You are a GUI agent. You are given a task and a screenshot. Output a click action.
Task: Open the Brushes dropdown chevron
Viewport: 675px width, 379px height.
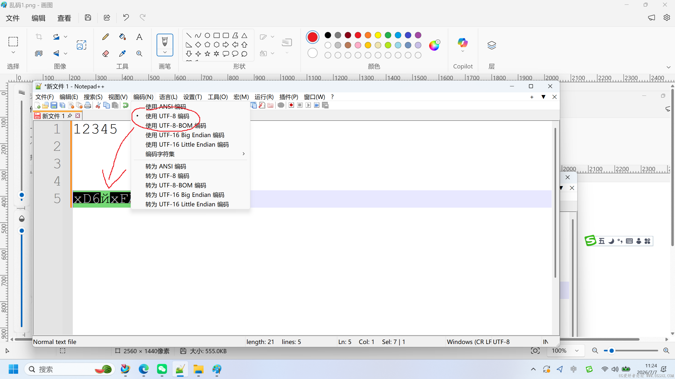point(165,52)
